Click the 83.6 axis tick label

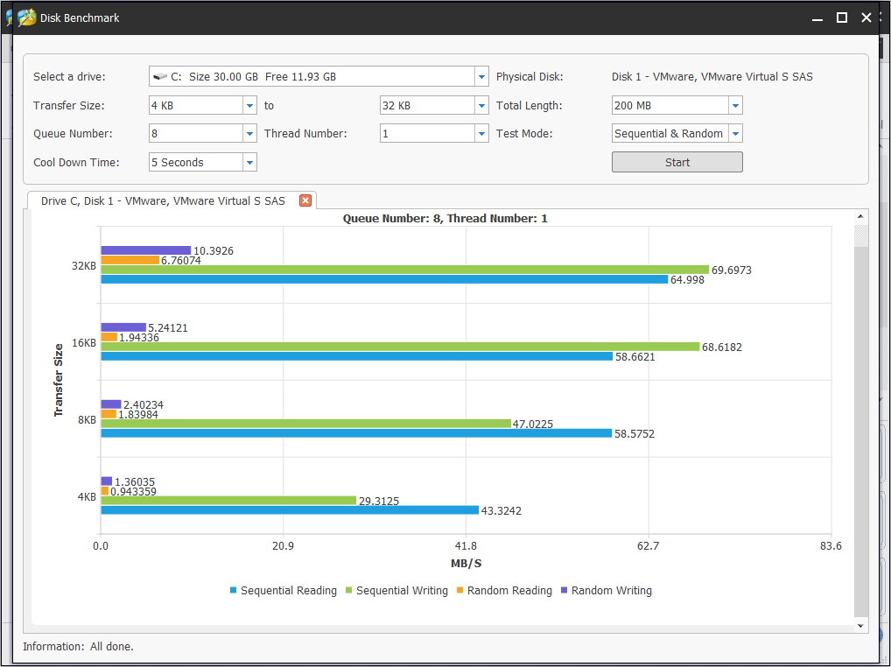point(831,546)
